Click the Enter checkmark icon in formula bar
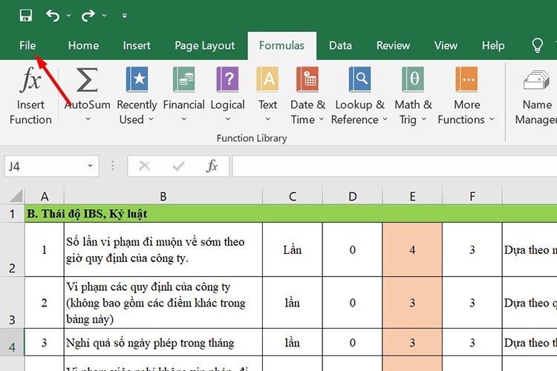Image resolution: width=557 pixels, height=371 pixels. (x=178, y=165)
